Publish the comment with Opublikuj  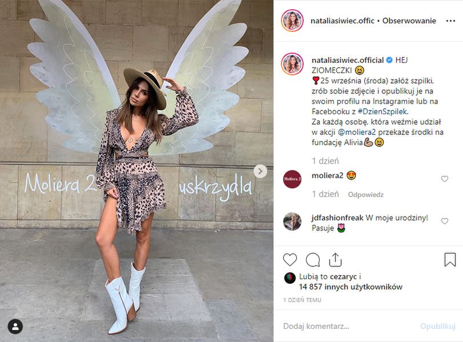[x=438, y=326]
